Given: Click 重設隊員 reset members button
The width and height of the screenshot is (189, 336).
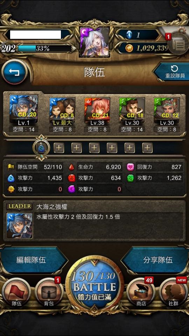Looking at the screenshot, I should [172, 72].
